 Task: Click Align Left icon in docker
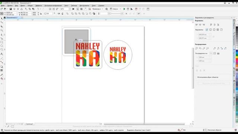(197, 25)
